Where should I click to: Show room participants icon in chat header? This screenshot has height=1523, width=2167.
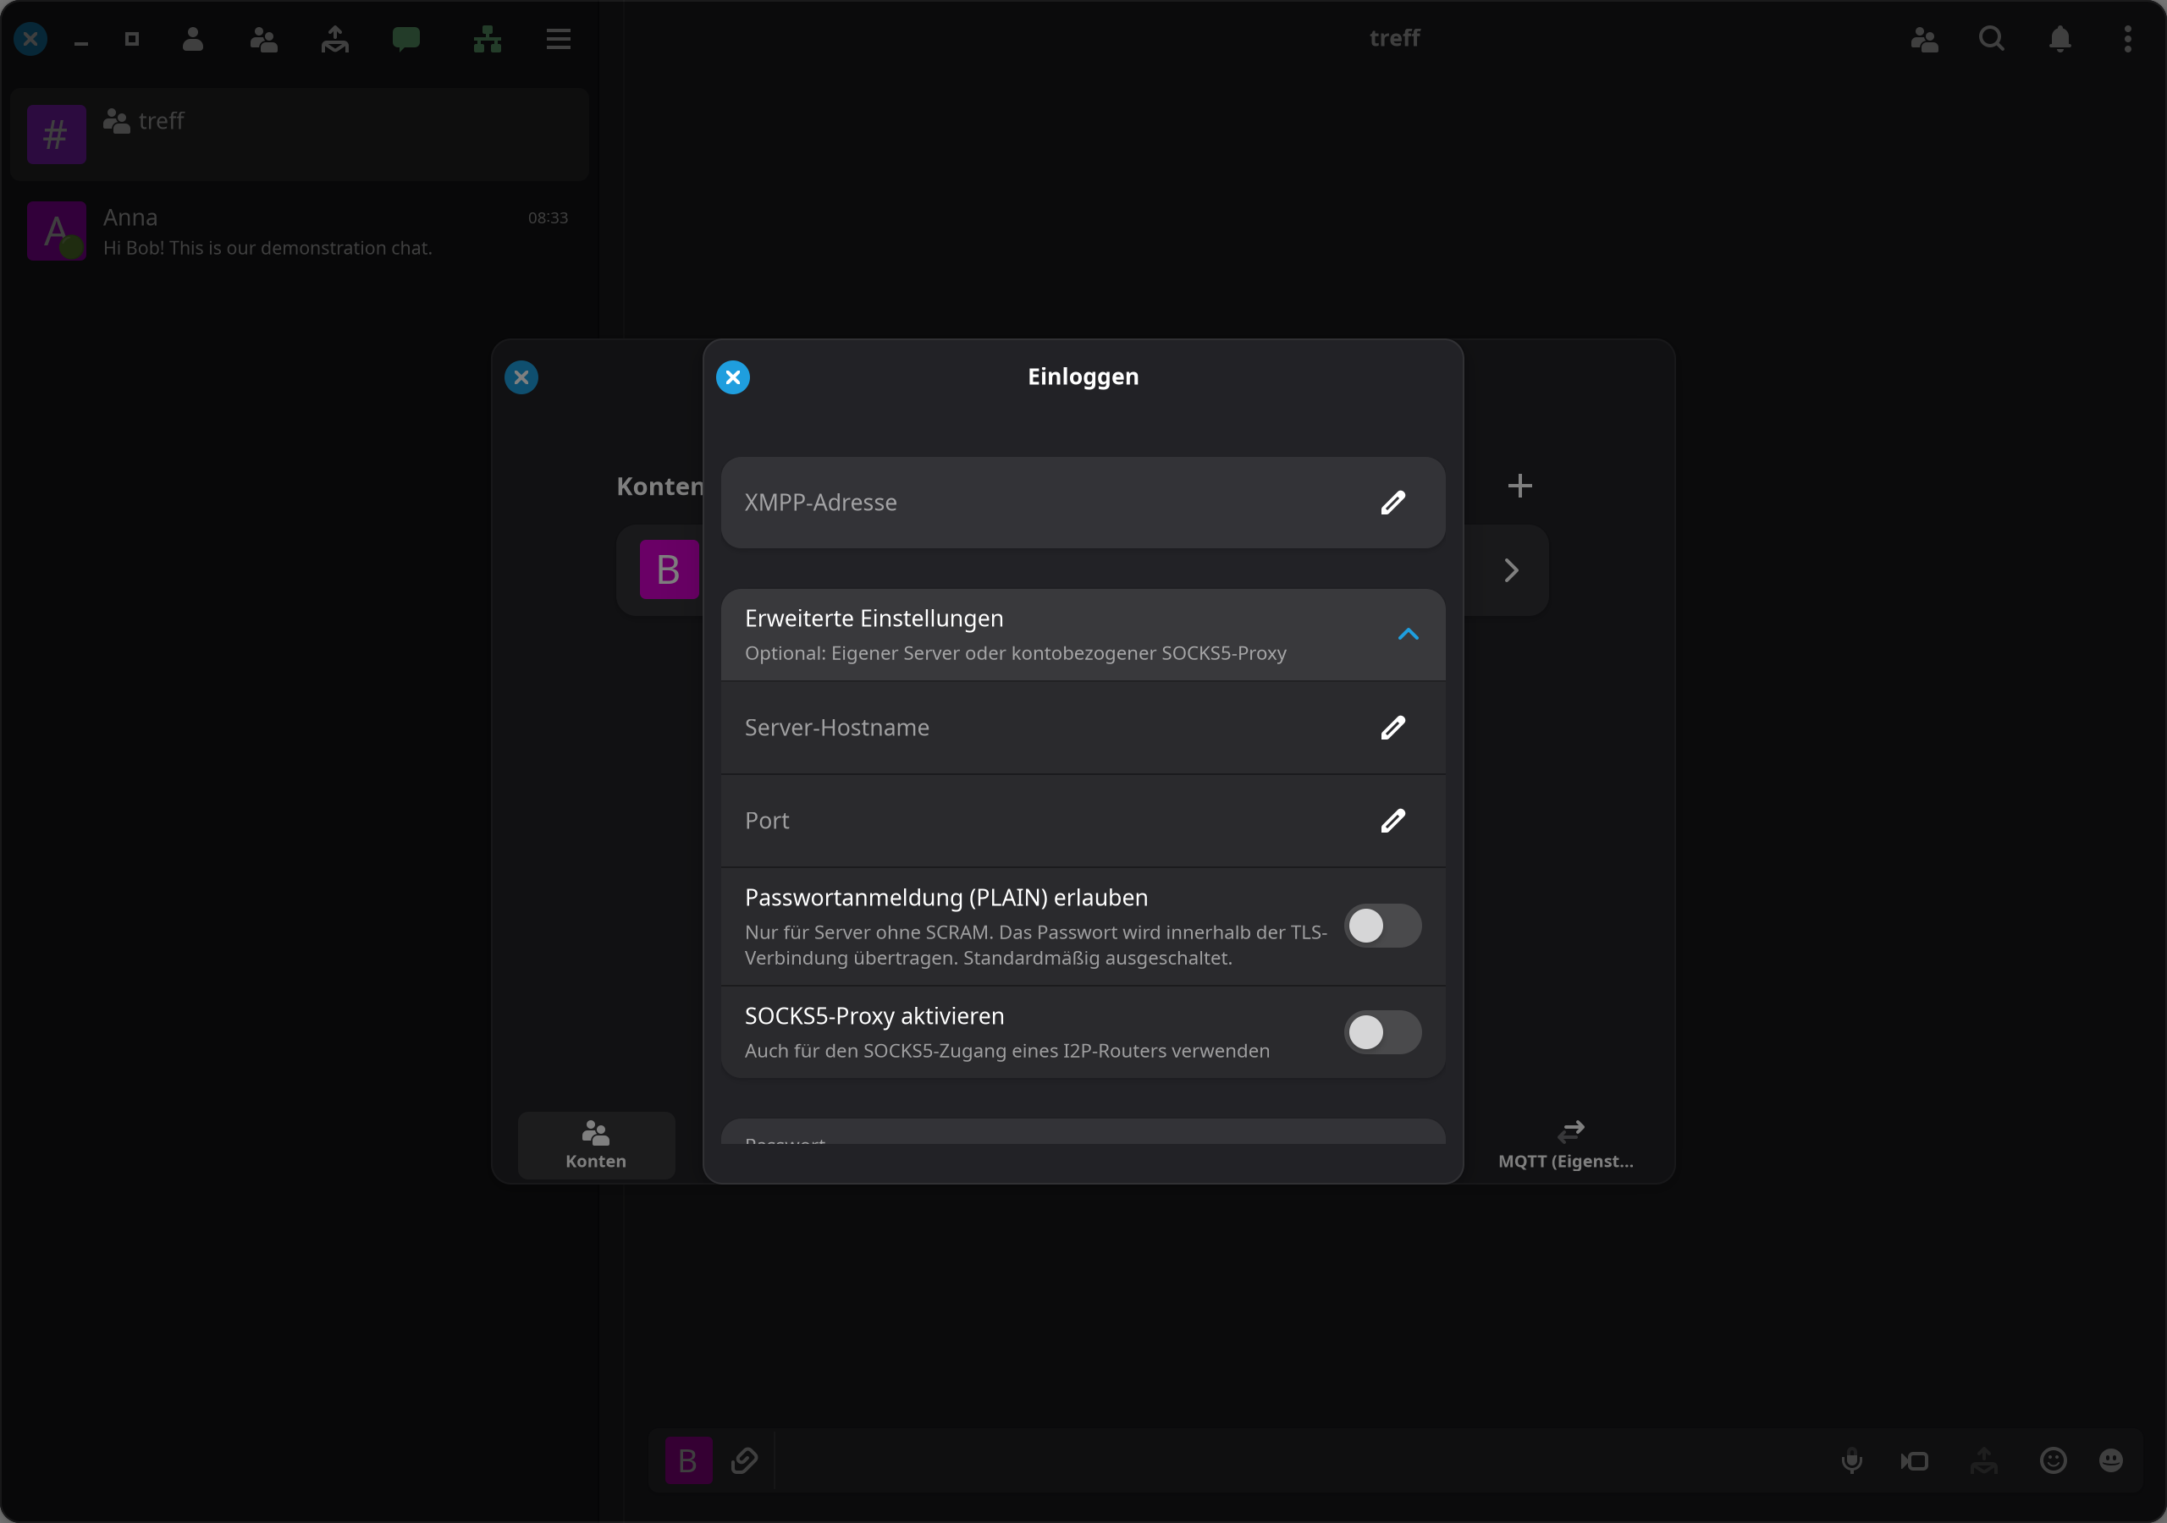tap(1924, 39)
